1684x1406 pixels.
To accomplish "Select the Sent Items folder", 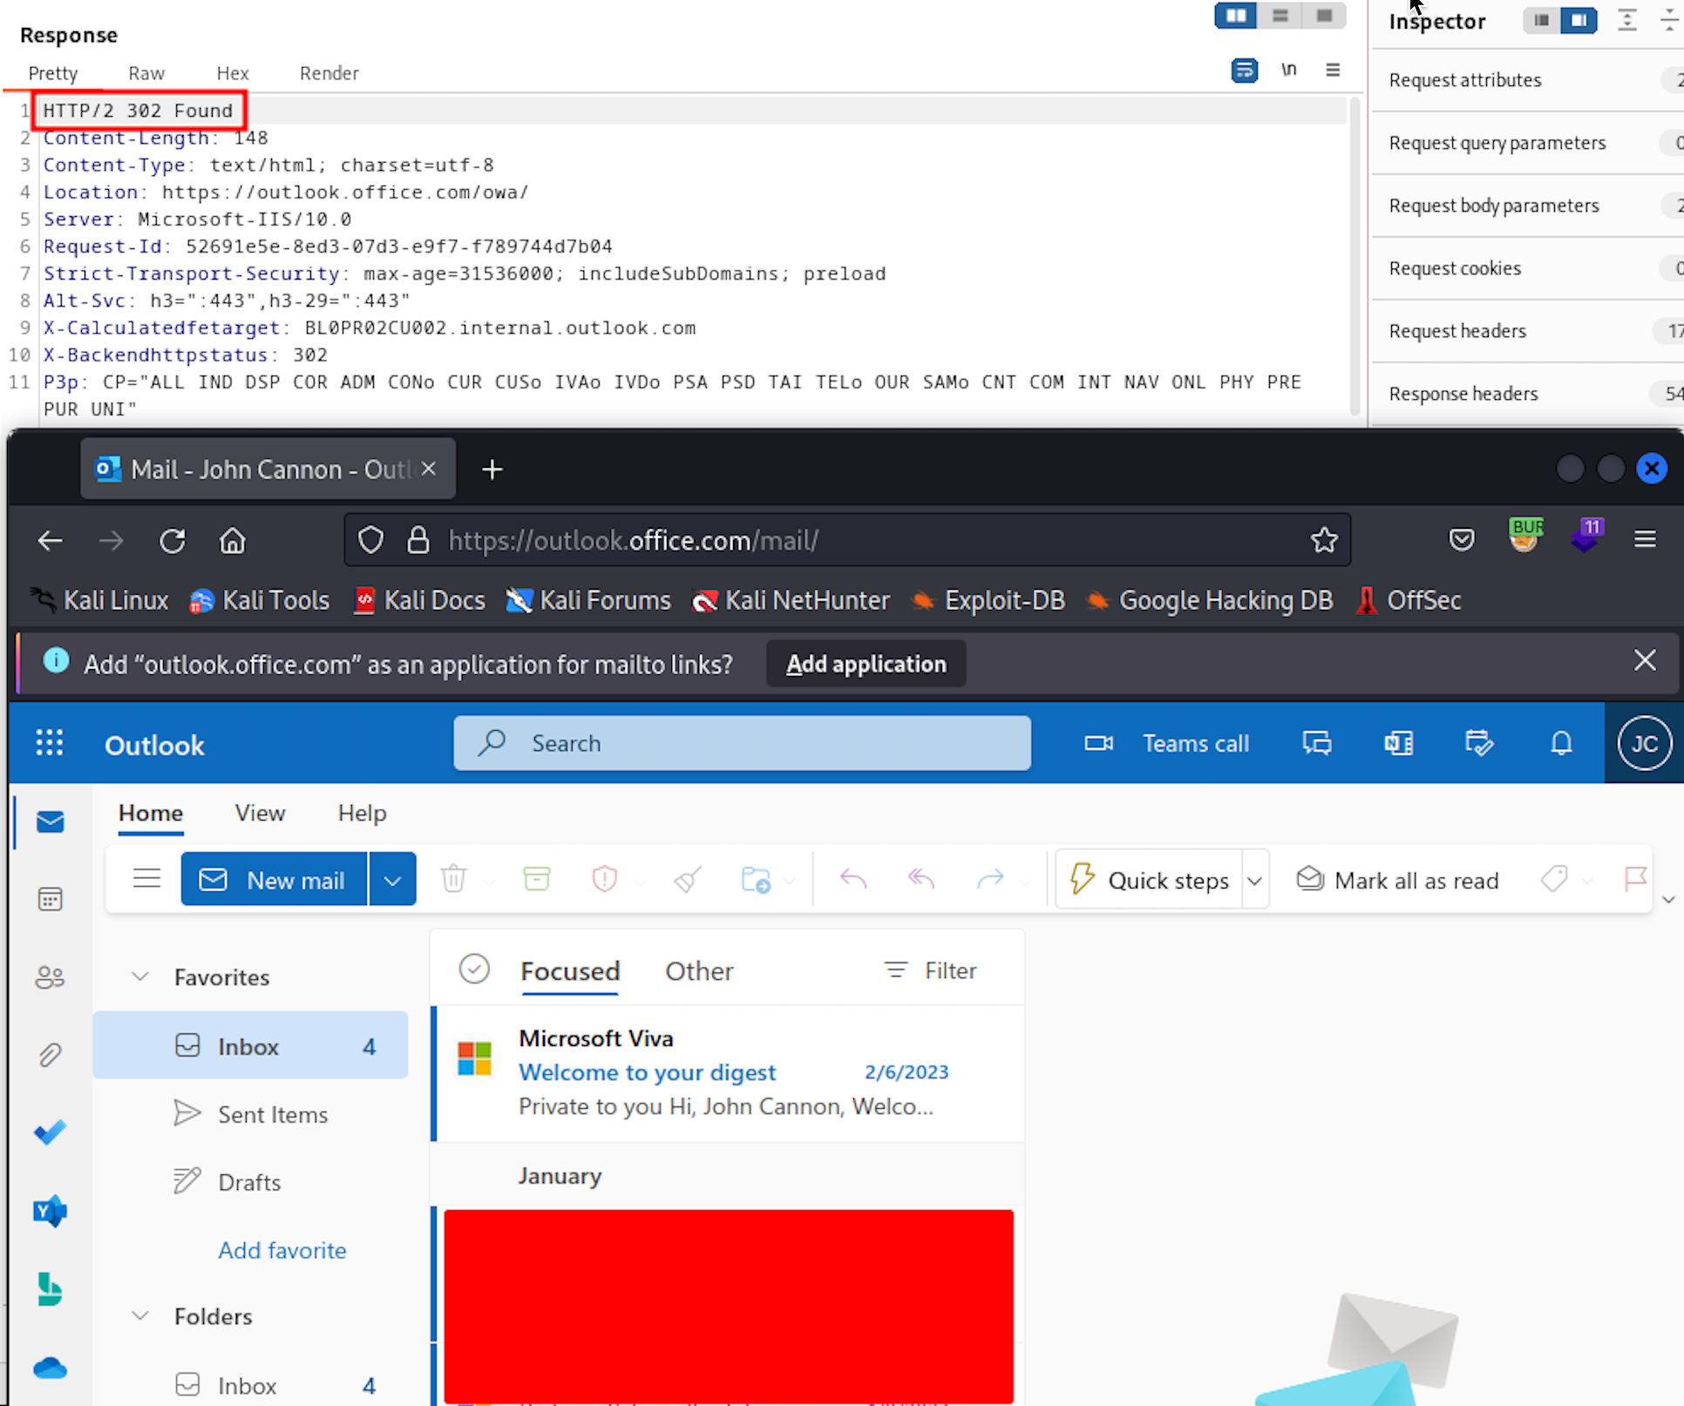I will (251, 1114).
